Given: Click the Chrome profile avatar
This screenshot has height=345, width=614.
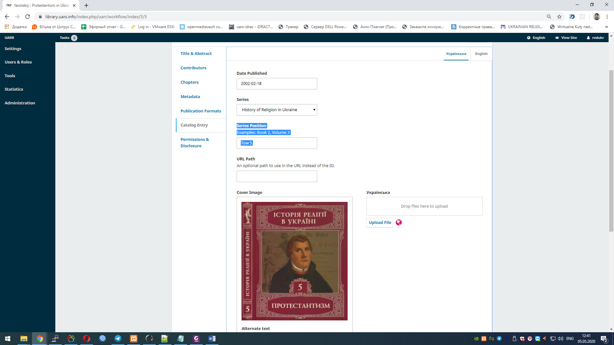Looking at the screenshot, I should [597, 17].
